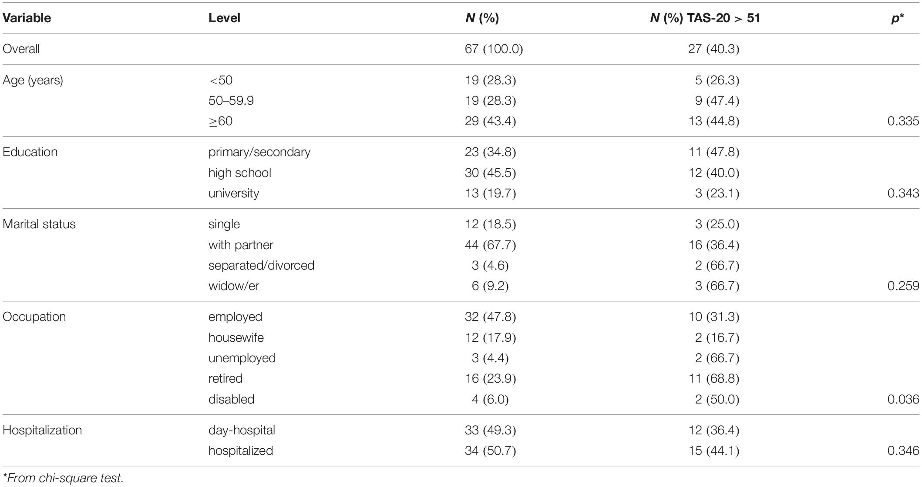
Task: Click the Level column header
Action: coord(224,18)
